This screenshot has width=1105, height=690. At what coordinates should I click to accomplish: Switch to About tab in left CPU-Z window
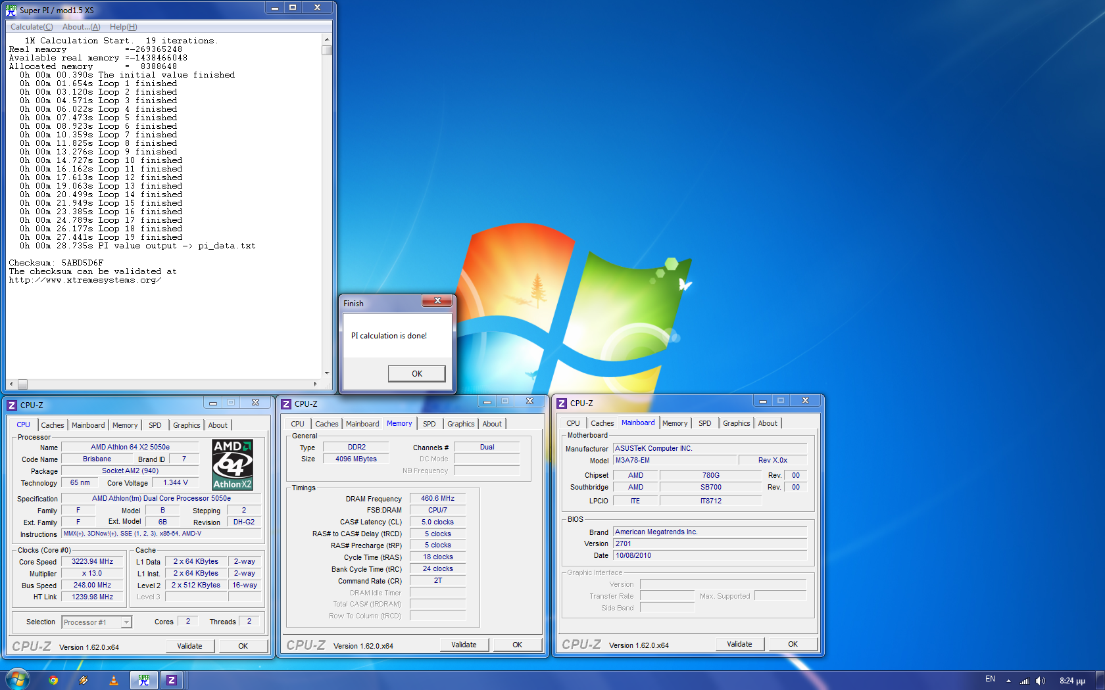pyautogui.click(x=218, y=425)
